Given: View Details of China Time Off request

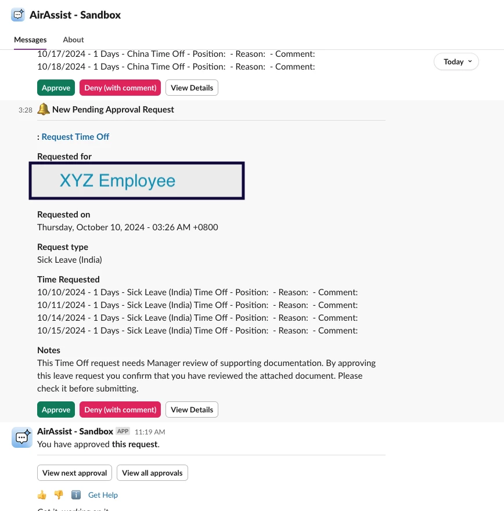Looking at the screenshot, I should (192, 88).
